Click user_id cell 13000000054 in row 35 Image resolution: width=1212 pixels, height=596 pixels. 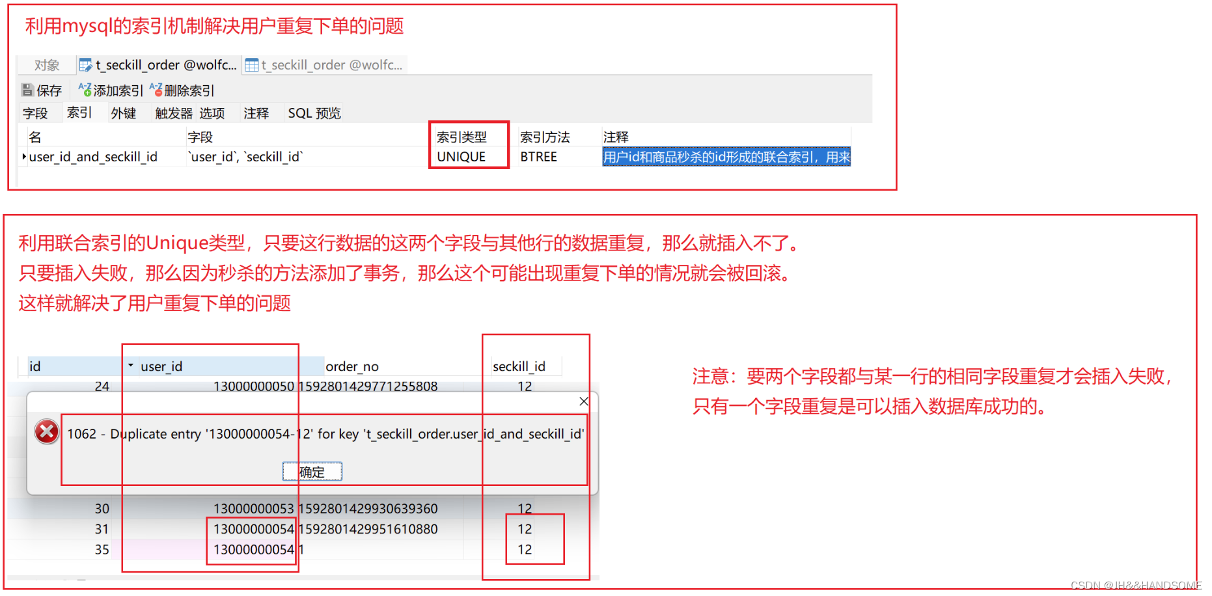pyautogui.click(x=254, y=550)
